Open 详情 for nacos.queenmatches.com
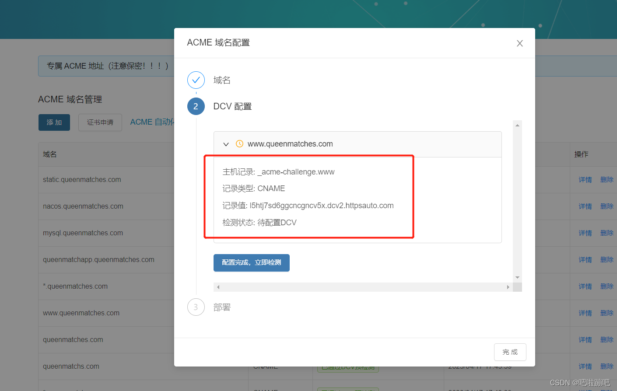Viewport: 617px width, 391px height. [x=585, y=206]
